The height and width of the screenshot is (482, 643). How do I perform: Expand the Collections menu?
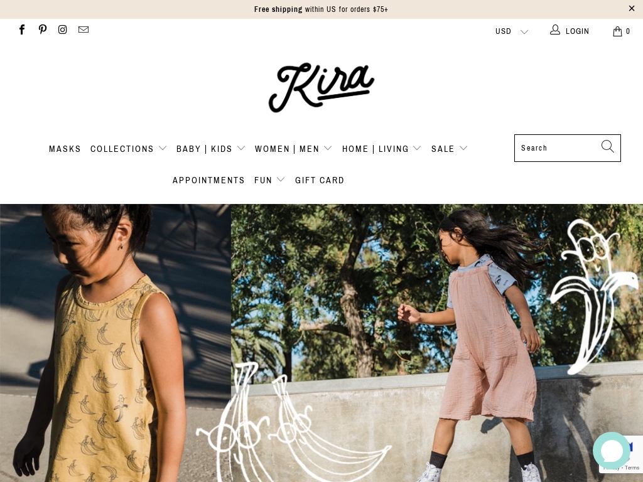click(128, 149)
